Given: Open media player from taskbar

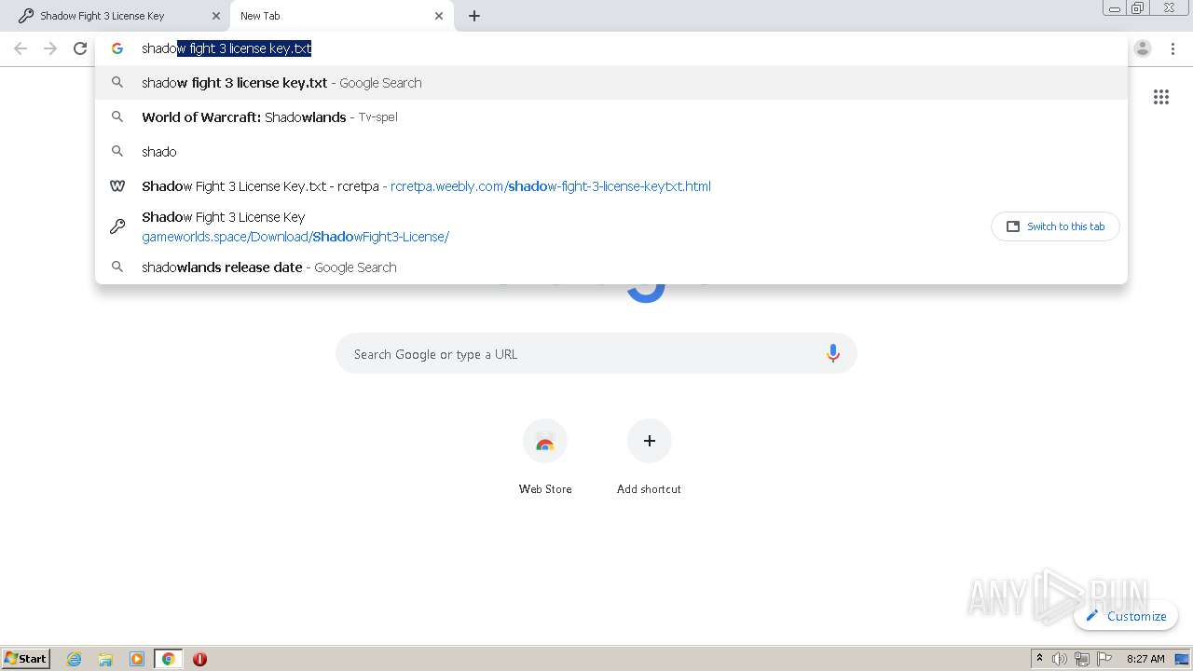Looking at the screenshot, I should [137, 659].
